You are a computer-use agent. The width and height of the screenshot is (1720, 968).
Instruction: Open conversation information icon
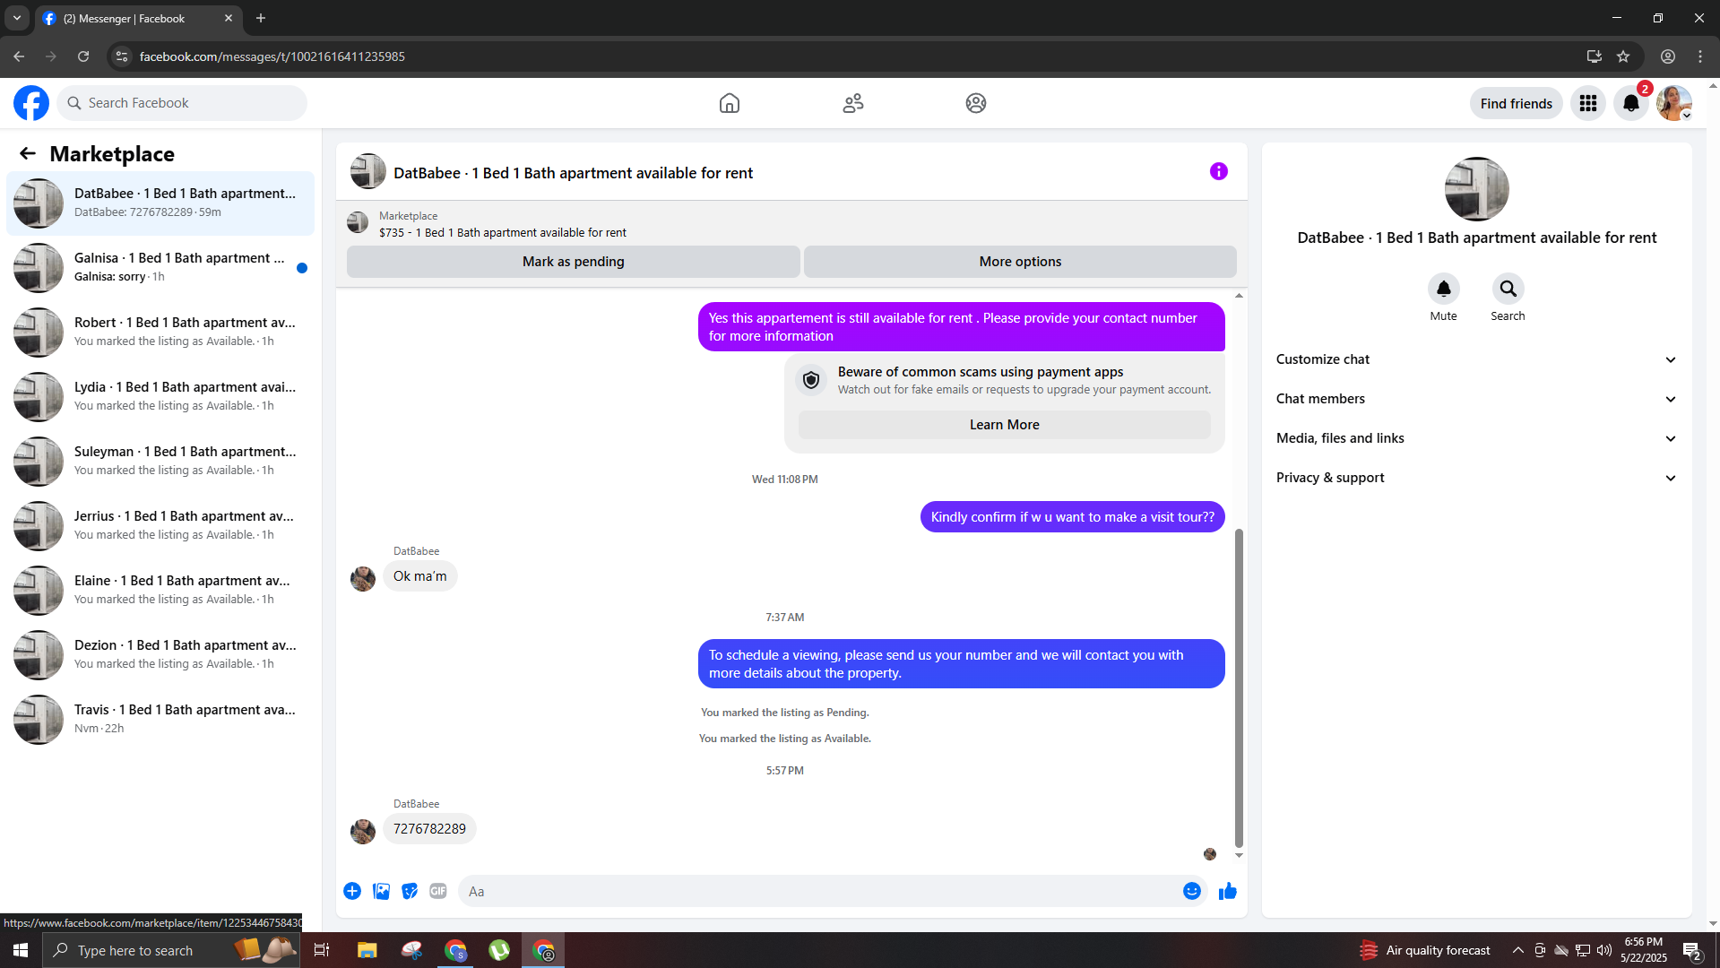(x=1219, y=171)
